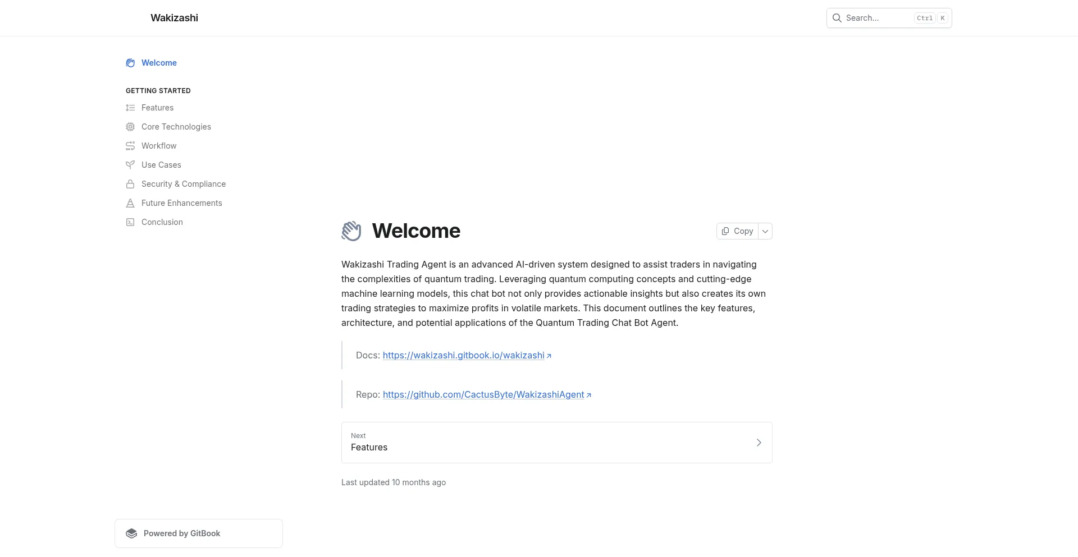This screenshot has width=1078, height=557.
Task: Click the Future Enhancements icon
Action: pos(130,203)
